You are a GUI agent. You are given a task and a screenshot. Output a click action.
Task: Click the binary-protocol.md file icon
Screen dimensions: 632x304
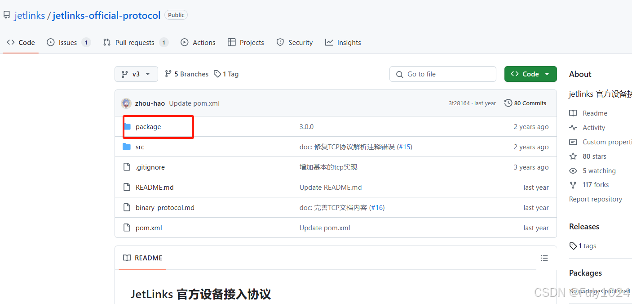[127, 208]
